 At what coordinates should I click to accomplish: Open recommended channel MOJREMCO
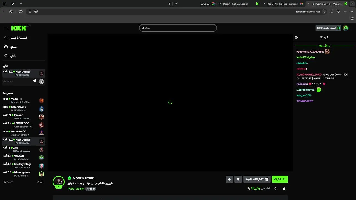click(x=24, y=133)
